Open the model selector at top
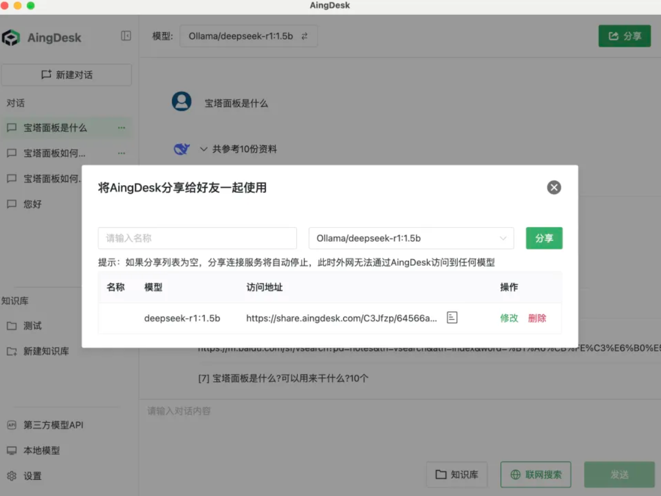The height and width of the screenshot is (496, 661). point(249,36)
